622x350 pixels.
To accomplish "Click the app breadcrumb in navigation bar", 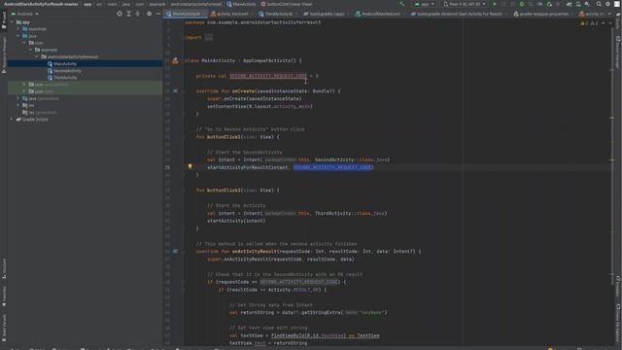I will coord(87,4).
